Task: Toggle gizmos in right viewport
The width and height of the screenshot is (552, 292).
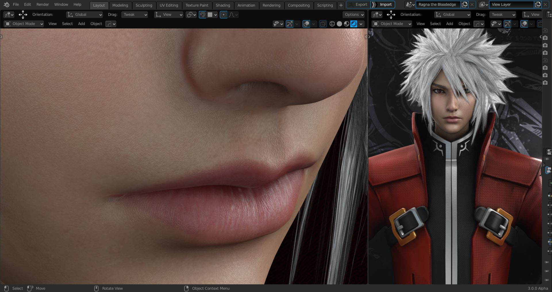Action: [x=508, y=24]
